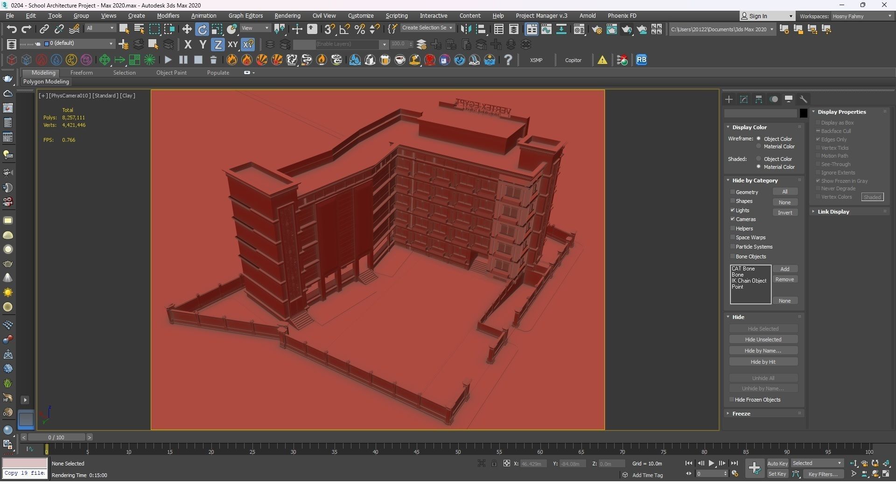The image size is (896, 485).
Task: Click the question mark help icon
Action: pos(508,60)
